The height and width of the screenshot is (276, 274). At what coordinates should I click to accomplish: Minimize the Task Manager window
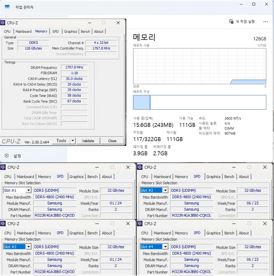[241, 4]
